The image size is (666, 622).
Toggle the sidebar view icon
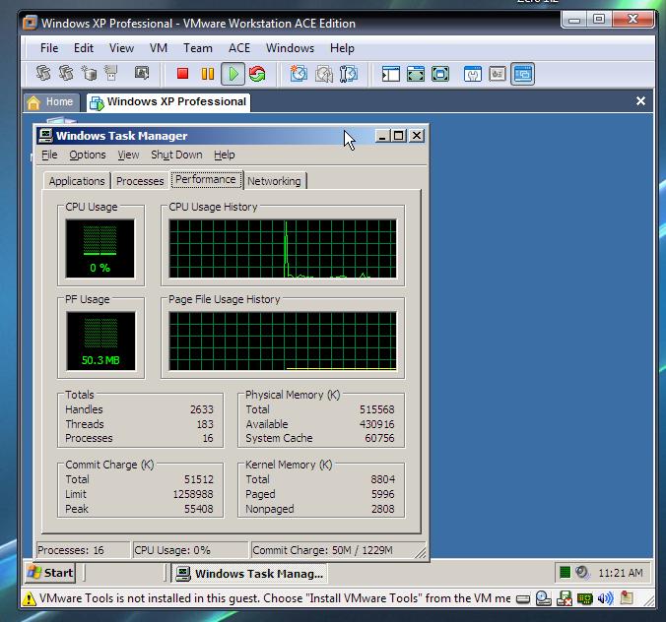[390, 74]
